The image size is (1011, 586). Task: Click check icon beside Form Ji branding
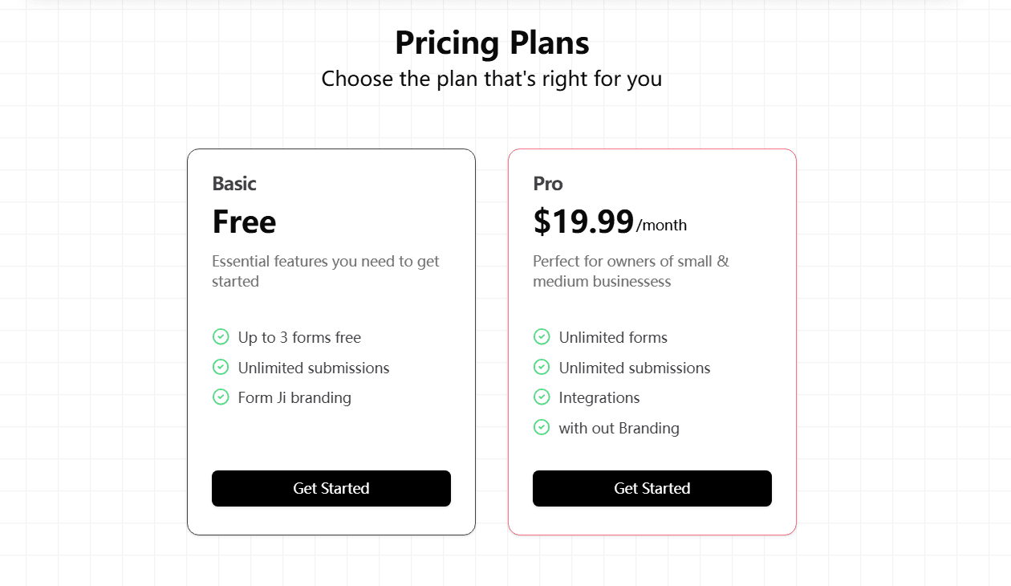coord(221,397)
